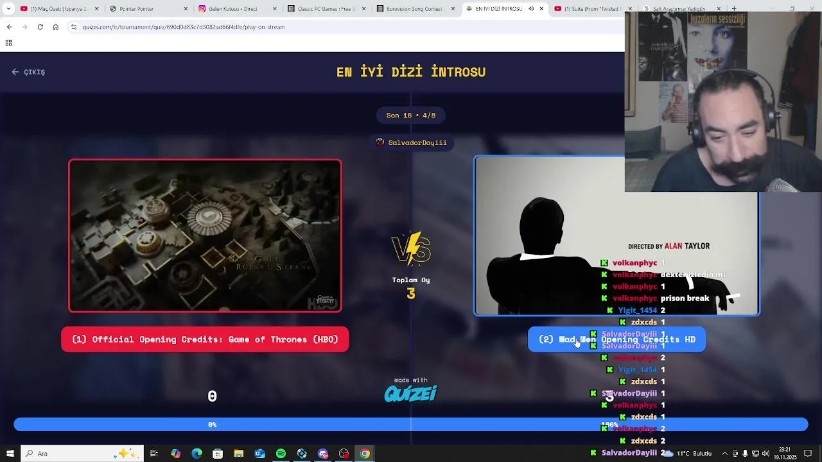Click the EN İYİ DİZİ İNTROSU title
This screenshot has height=462, width=822.
tap(411, 72)
